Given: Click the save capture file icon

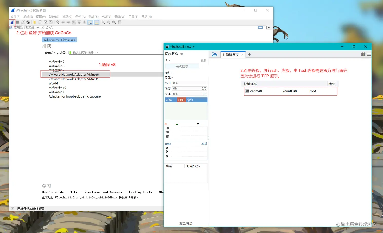Looking at the screenshot, I should [x=40, y=22].
